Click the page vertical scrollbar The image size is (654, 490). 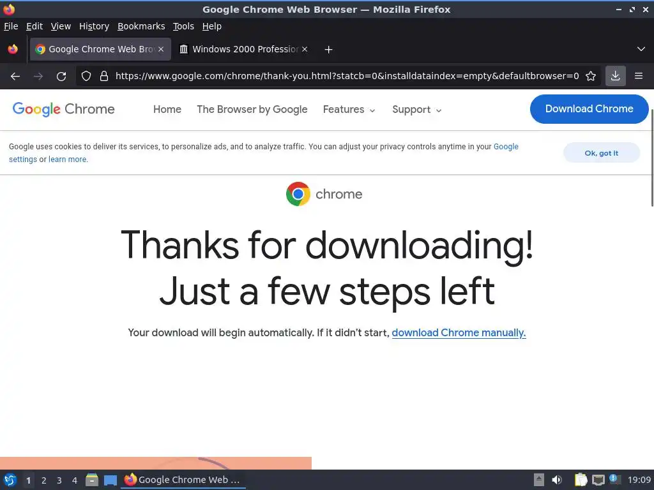652,158
